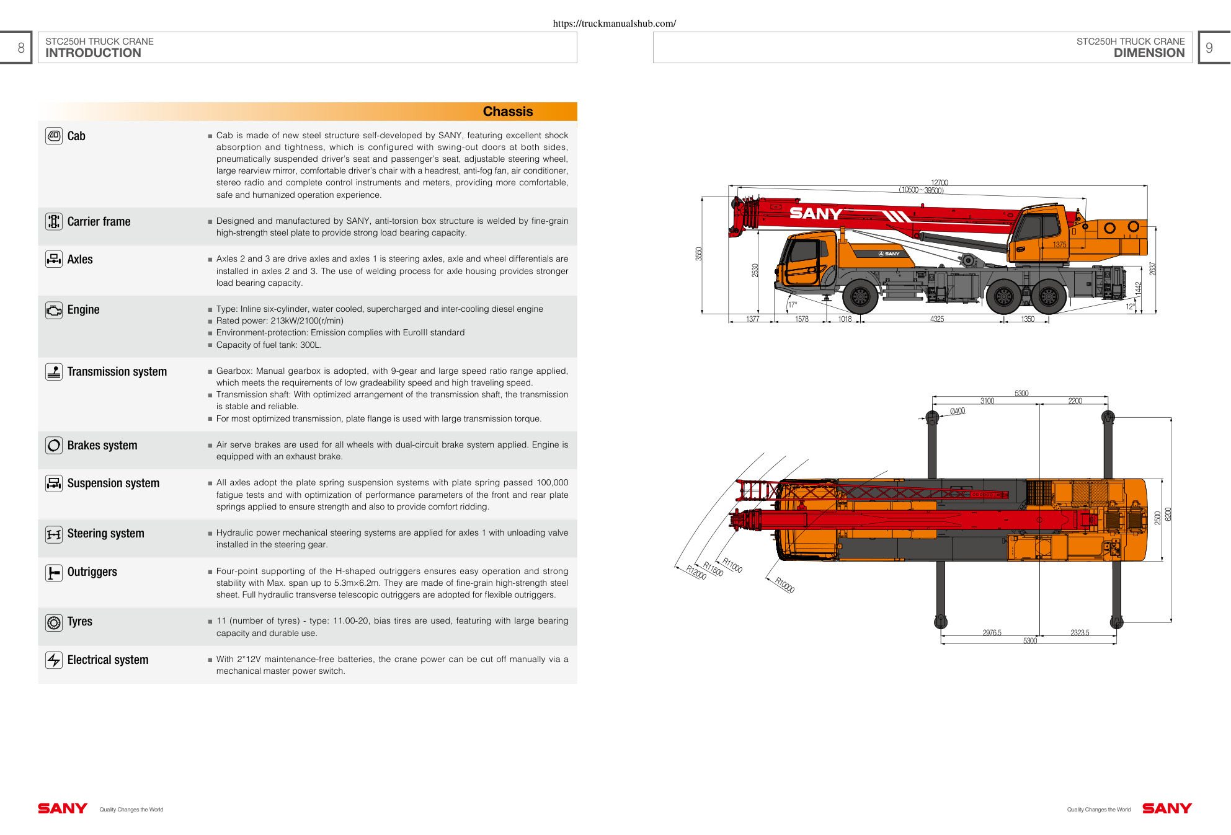
Task: Click the Transmission system gearstick icon
Action: (54, 371)
